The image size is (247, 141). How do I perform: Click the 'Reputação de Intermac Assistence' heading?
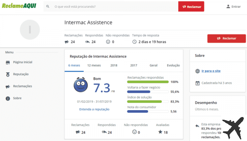98,56
